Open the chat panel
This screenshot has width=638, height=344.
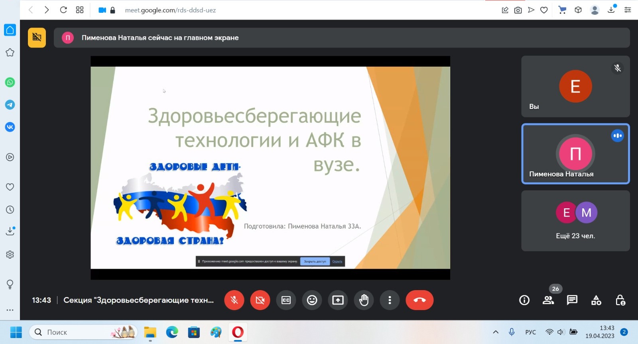(572, 300)
